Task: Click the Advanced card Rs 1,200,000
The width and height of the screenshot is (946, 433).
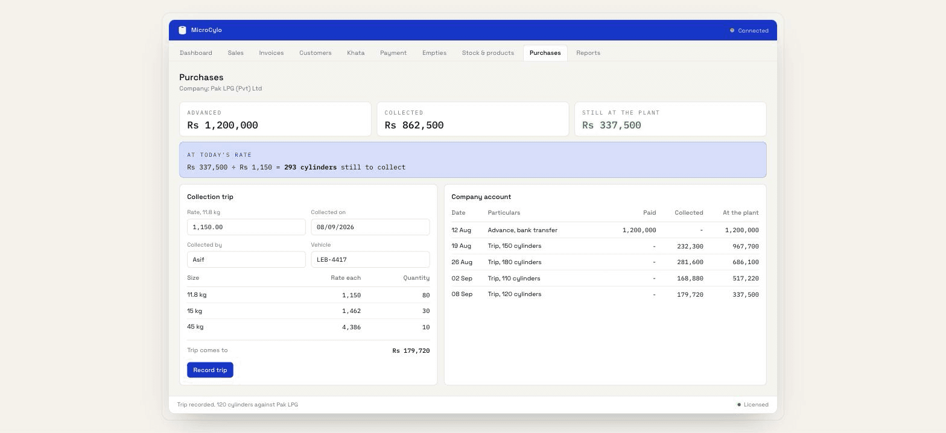Action: [275, 119]
